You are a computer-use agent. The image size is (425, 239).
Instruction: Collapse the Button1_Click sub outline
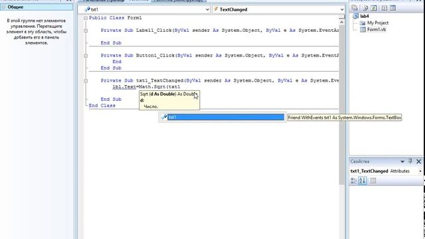coord(86,56)
